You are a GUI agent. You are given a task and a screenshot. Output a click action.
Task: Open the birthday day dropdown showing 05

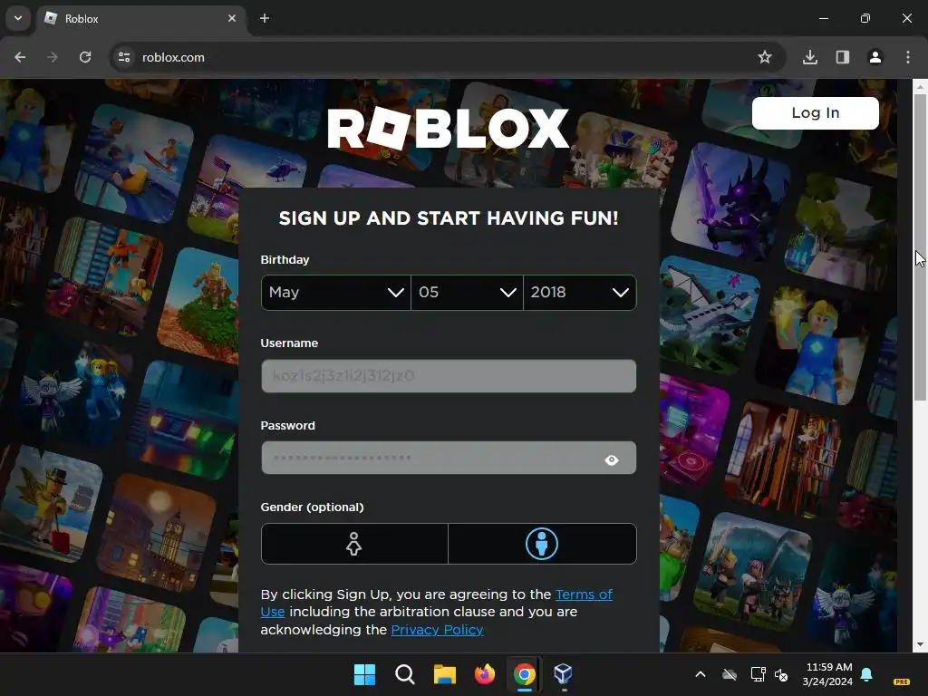point(467,293)
